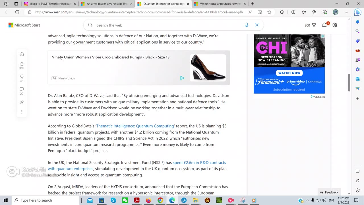Open browser Extensions puzzle icon
Screen dimensions: 364x205
282,12
